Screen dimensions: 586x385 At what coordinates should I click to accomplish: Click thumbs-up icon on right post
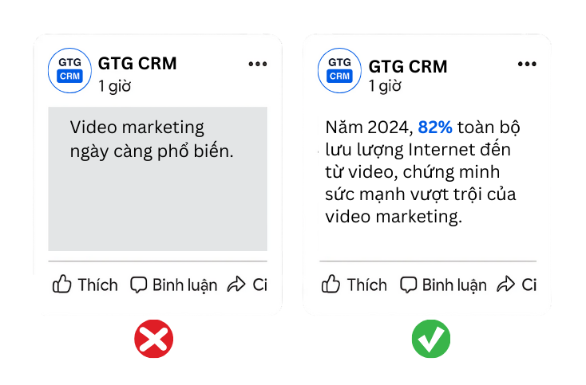tap(331, 284)
